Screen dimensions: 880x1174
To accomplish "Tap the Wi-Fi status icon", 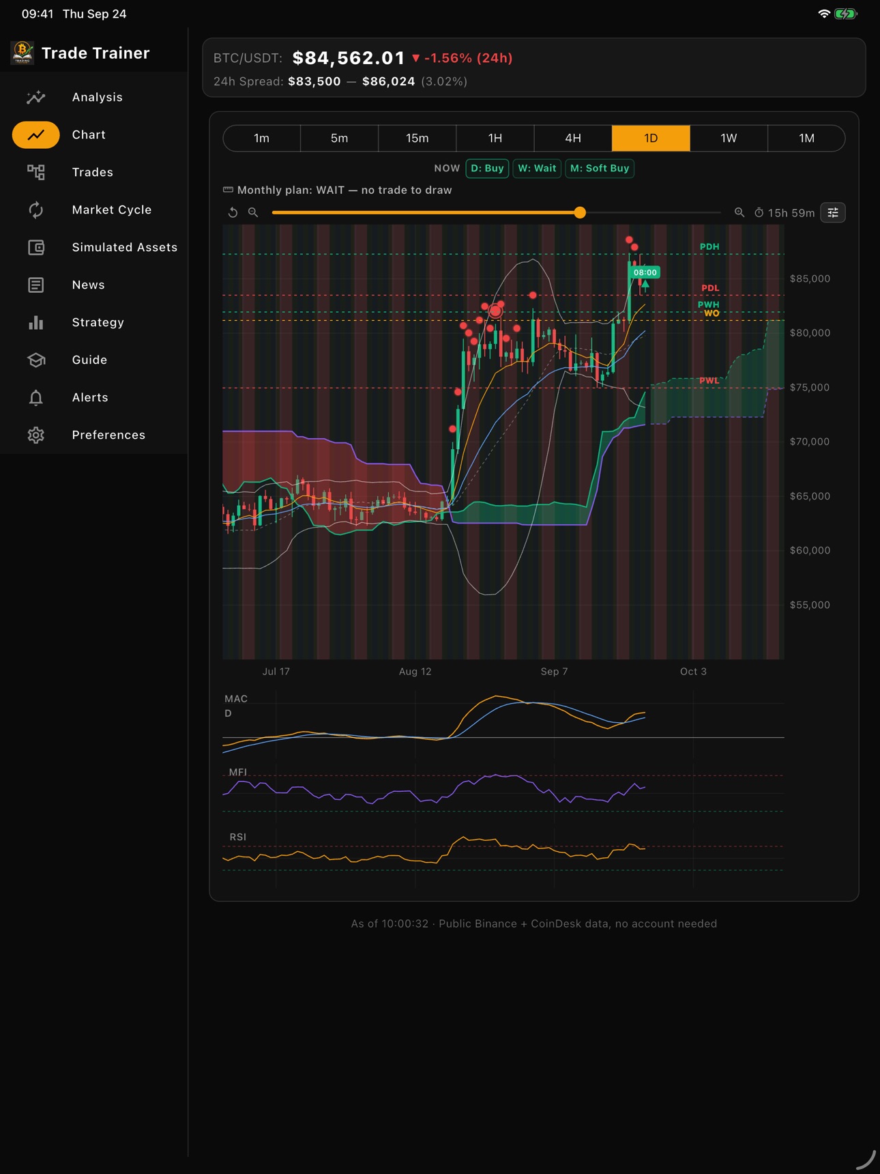I will tap(824, 14).
